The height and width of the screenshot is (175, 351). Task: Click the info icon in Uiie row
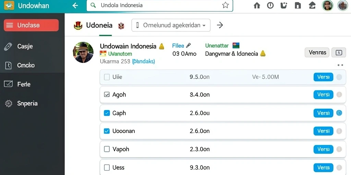coord(339,77)
